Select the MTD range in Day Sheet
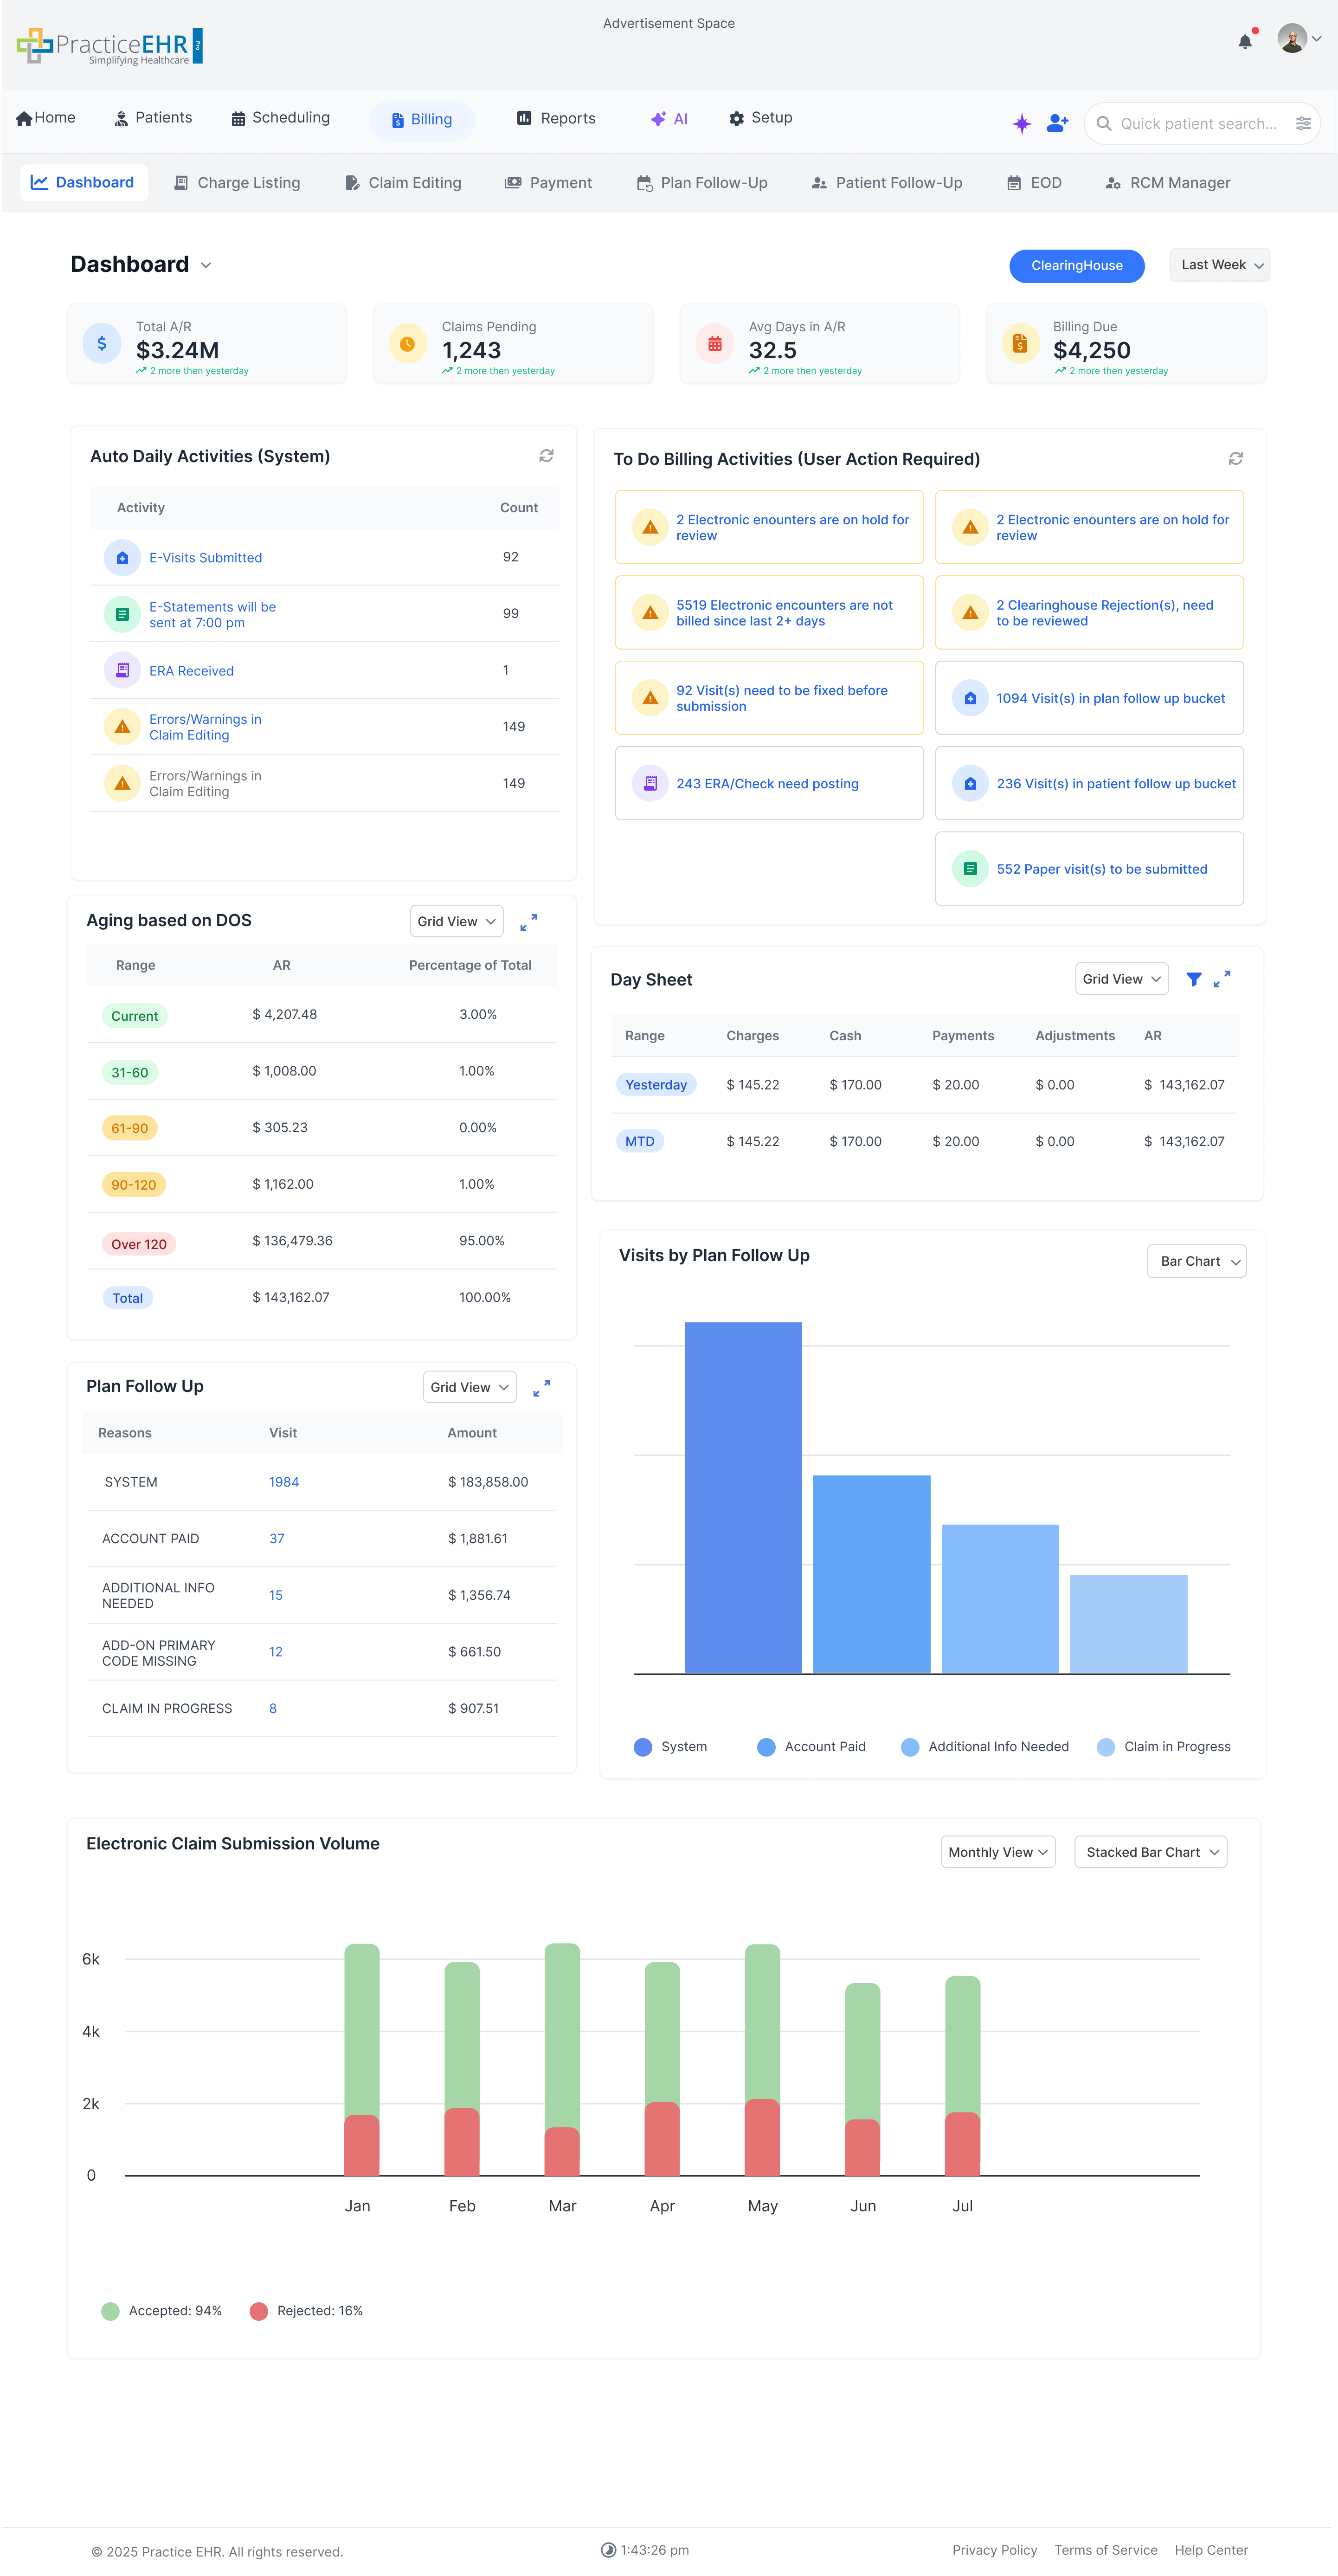The height and width of the screenshot is (2576, 1338). [x=640, y=1141]
